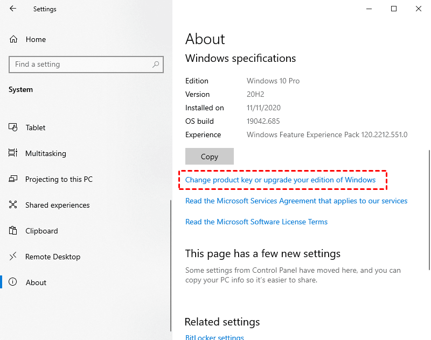The image size is (431, 340).
Task: Click the Remote Desktop icon
Action: point(13,256)
